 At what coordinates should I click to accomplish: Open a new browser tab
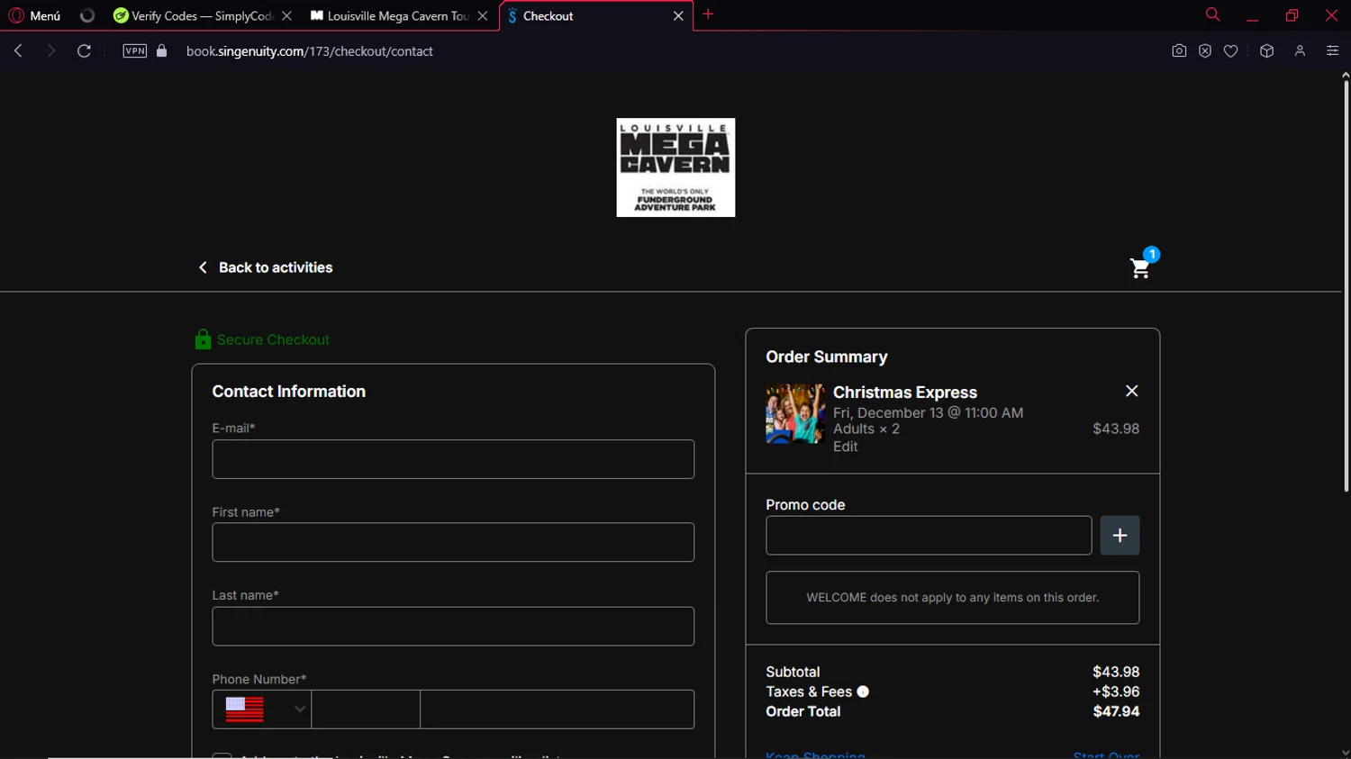(708, 14)
